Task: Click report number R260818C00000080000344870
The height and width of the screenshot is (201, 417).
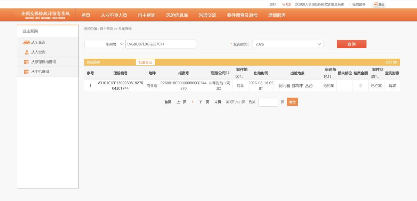Action: (183, 86)
